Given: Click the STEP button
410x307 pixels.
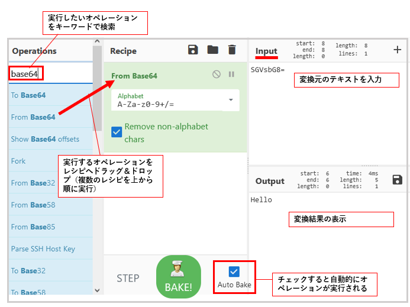Looking at the screenshot, I should [128, 279].
